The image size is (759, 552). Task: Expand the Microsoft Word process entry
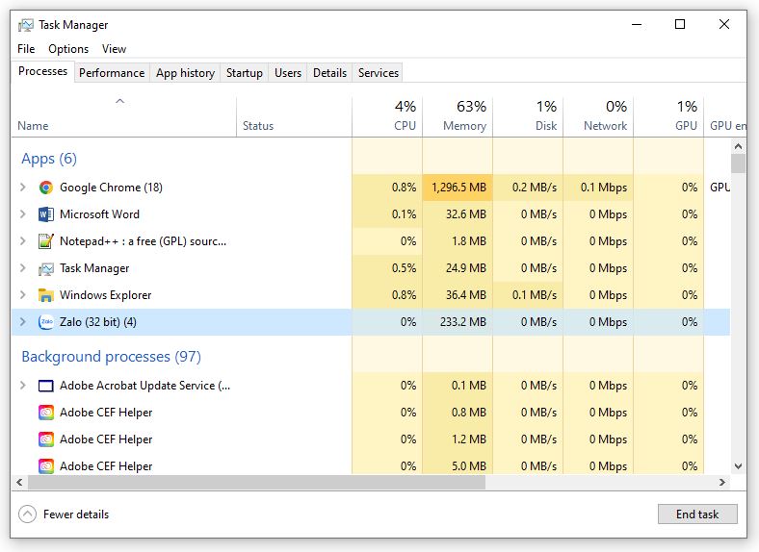click(23, 214)
